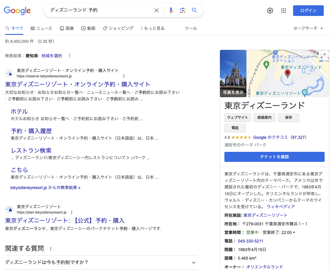
Task: Start the search with the magnifier icon
Action: [x=194, y=10]
